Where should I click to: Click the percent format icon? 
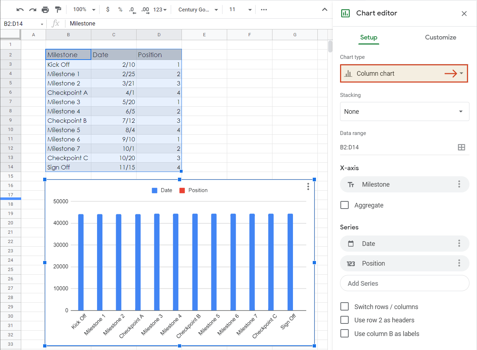tap(120, 9)
